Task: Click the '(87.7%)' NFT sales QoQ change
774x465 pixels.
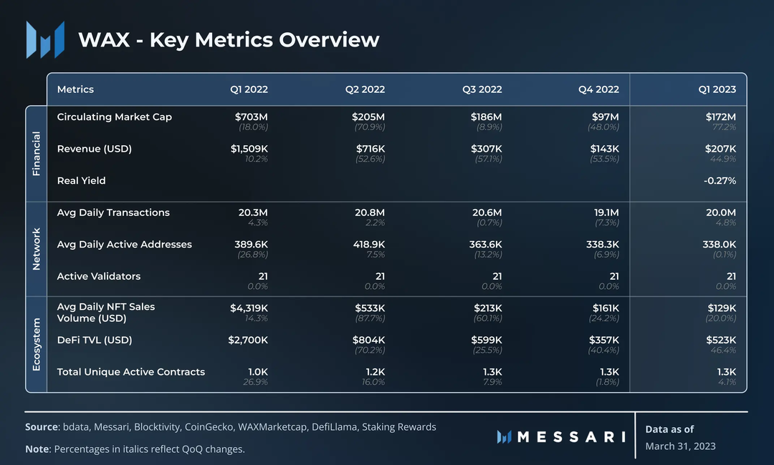Action: click(371, 318)
